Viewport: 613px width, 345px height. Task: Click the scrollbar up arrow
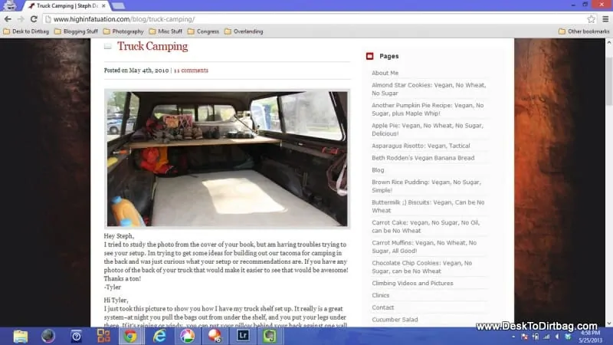pos(609,42)
